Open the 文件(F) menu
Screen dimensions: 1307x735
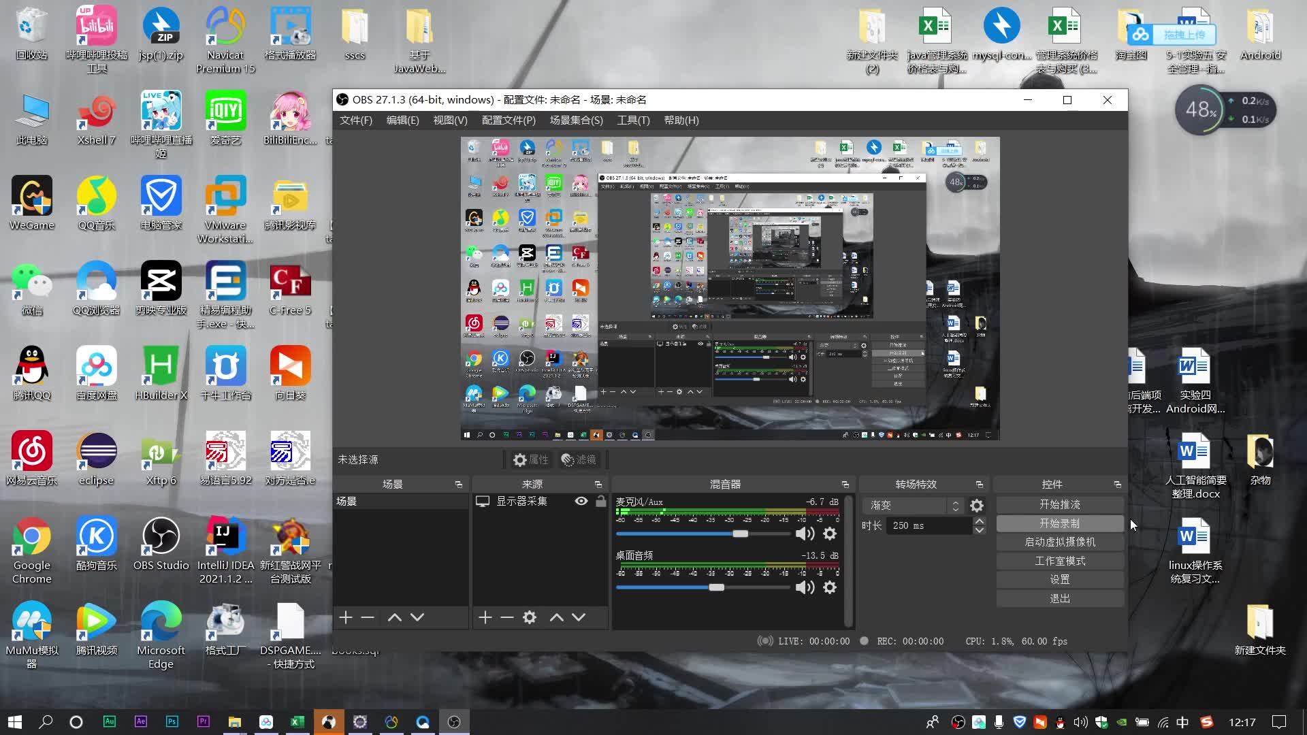(356, 120)
